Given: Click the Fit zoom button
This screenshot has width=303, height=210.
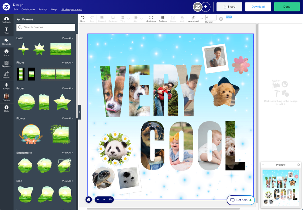Looking at the screenshot, I should point(110,200).
